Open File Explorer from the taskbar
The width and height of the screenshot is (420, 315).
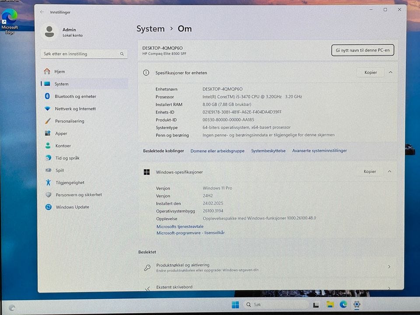tap(330, 304)
